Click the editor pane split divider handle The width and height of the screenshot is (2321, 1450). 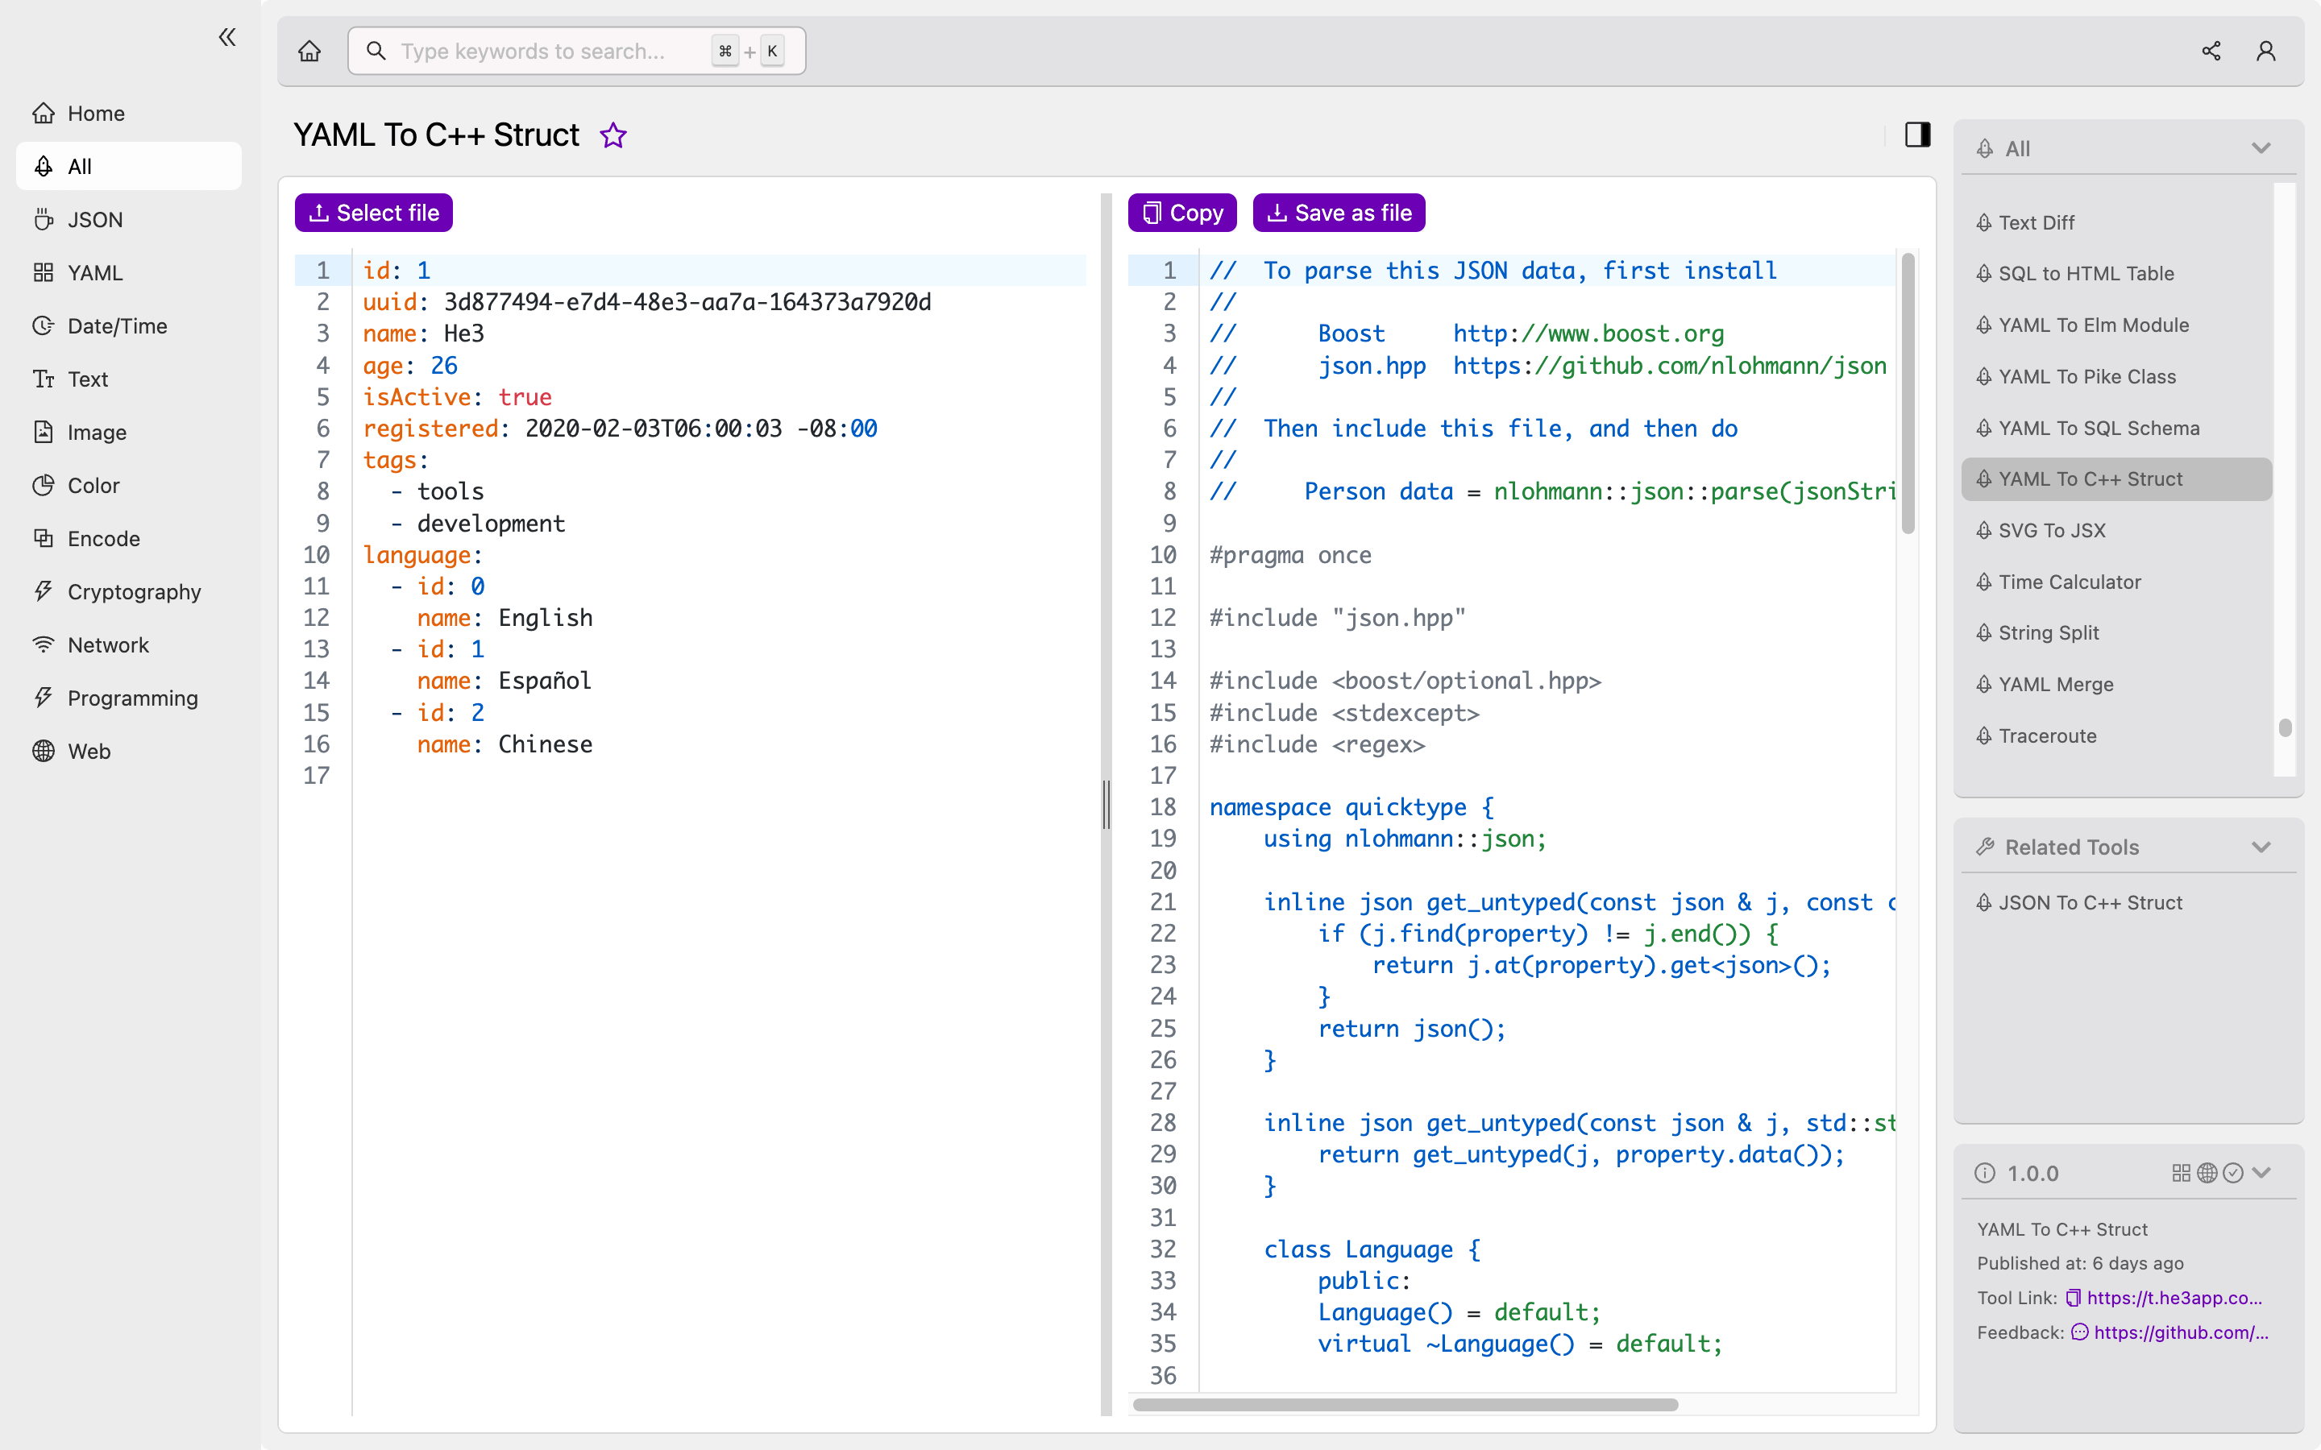point(1106,804)
